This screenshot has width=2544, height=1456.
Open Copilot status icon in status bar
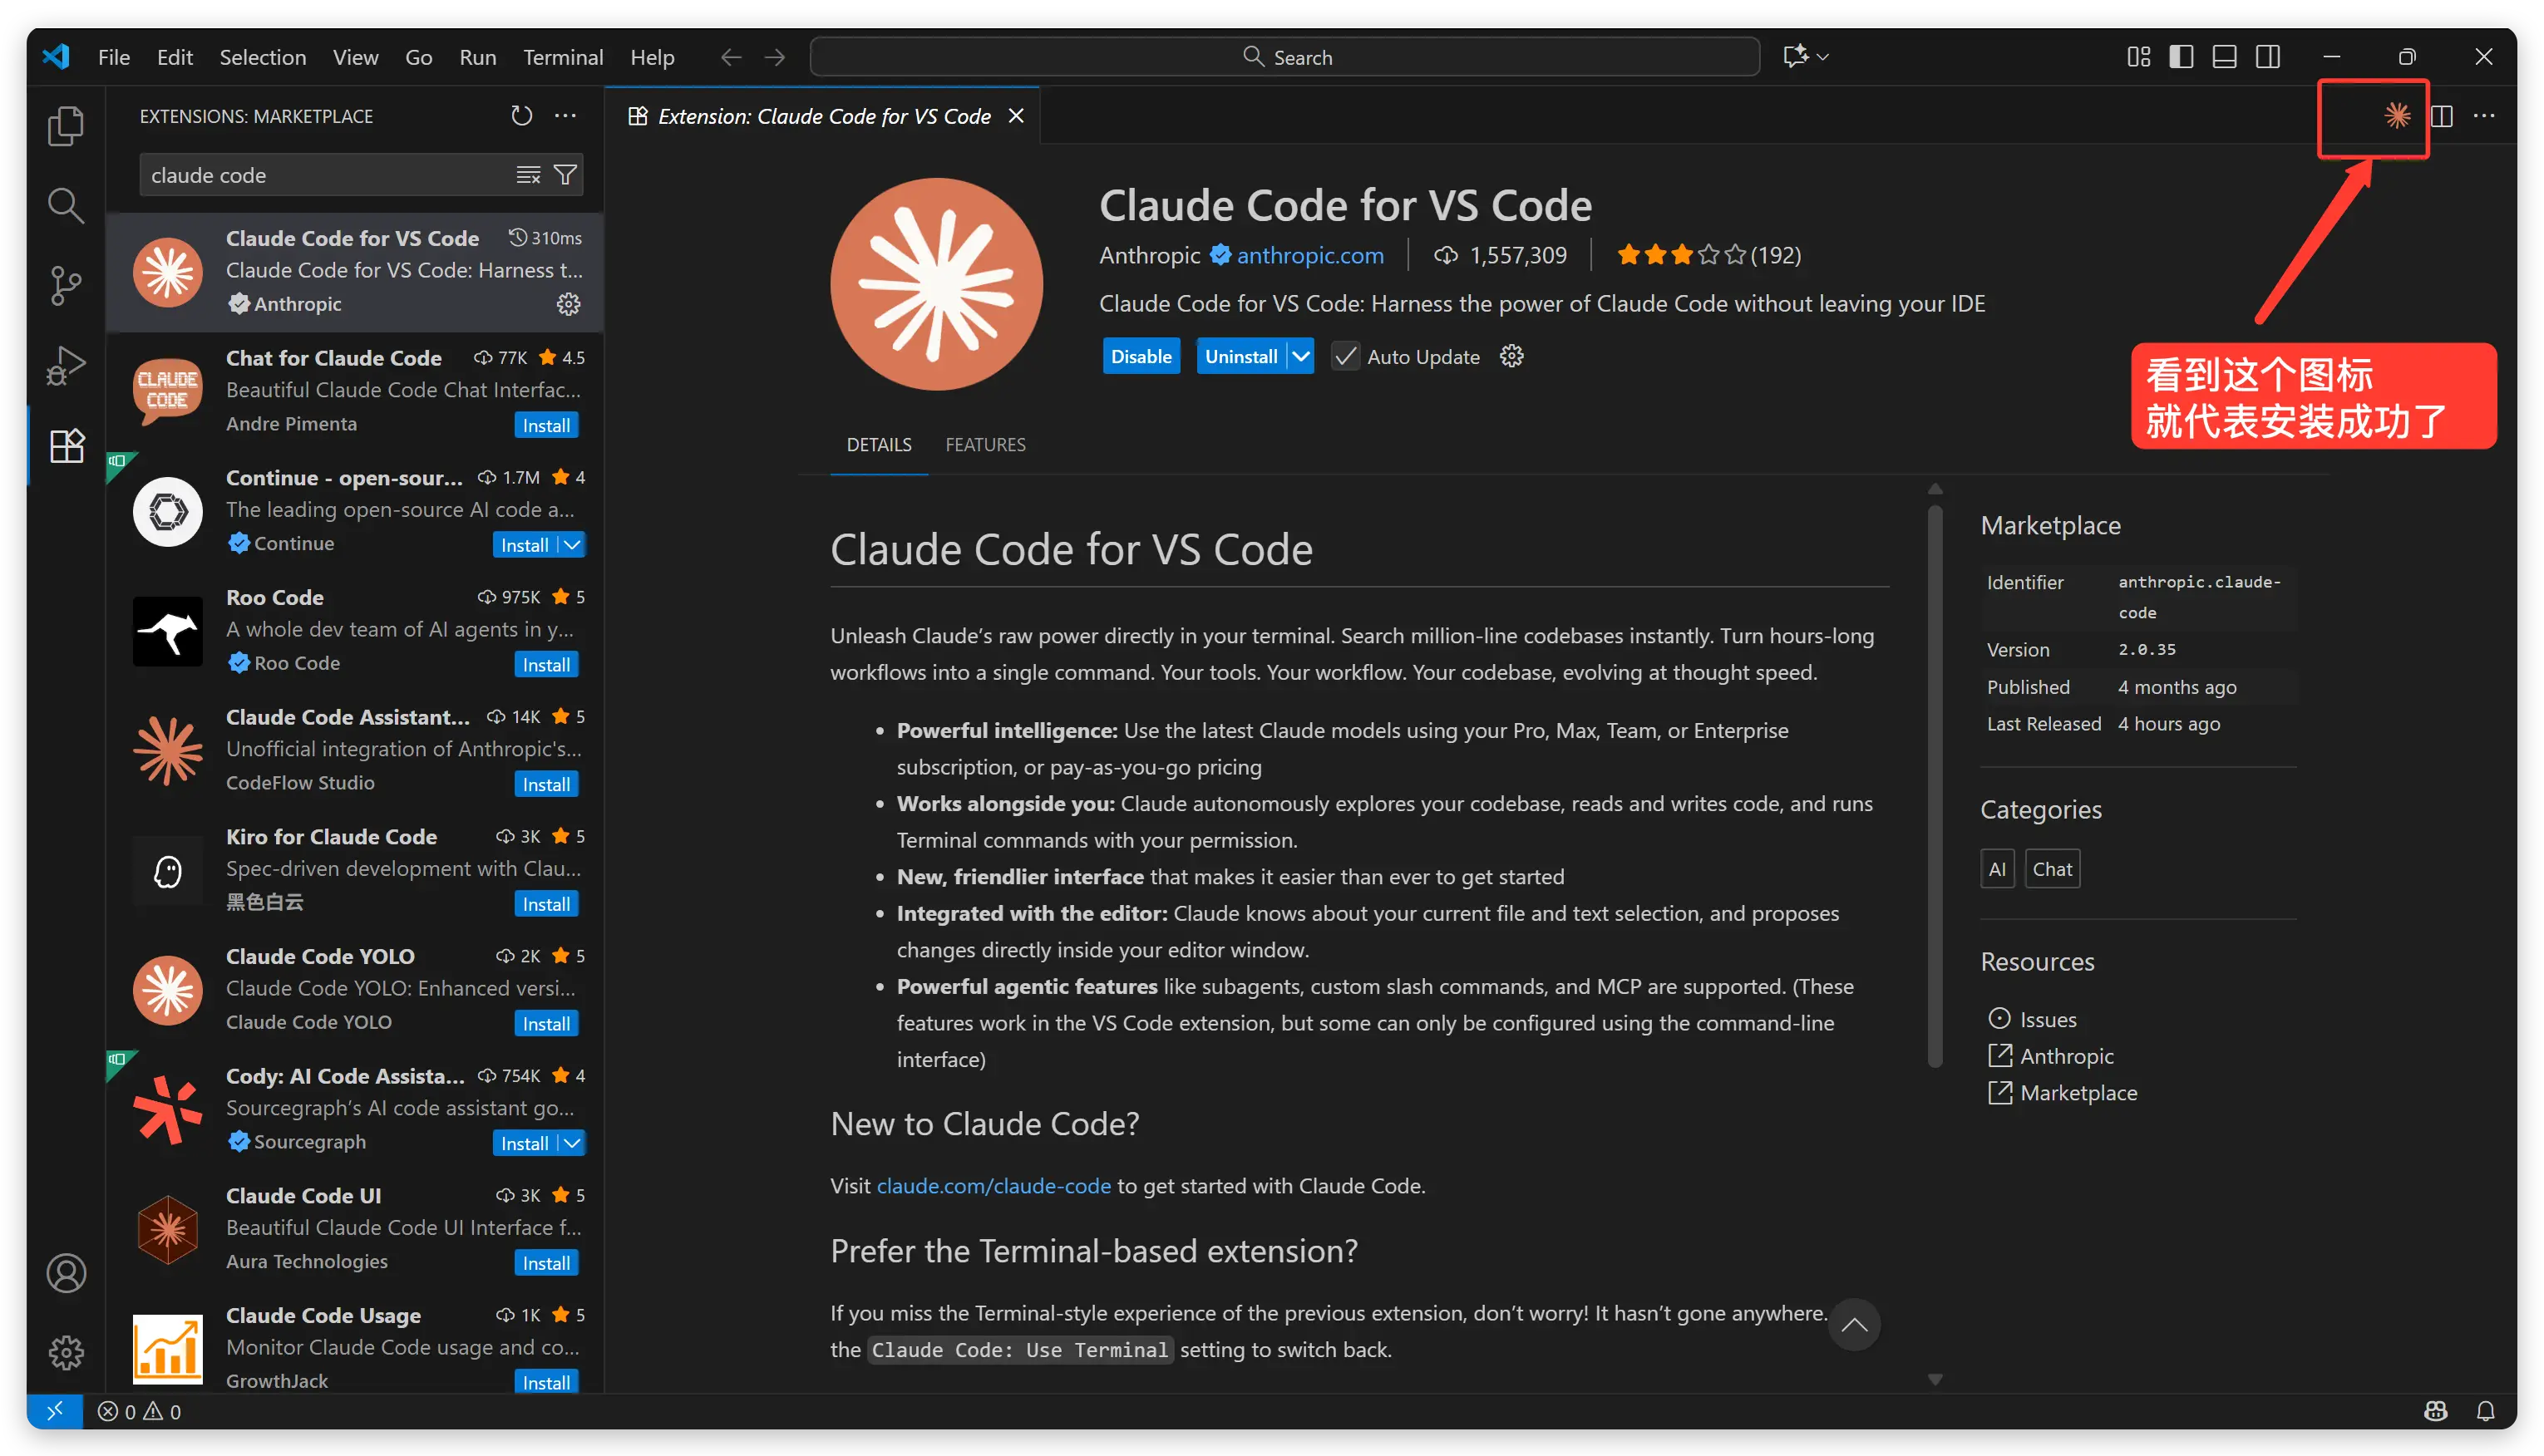[2436, 1411]
